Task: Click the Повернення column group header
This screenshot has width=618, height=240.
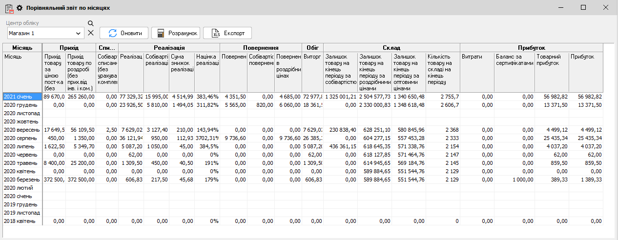Action: pyautogui.click(x=261, y=48)
